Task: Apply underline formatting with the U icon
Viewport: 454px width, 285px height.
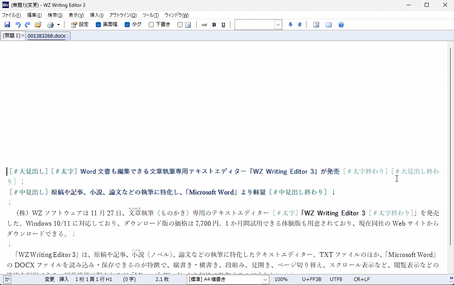Action: pyautogui.click(x=223, y=24)
